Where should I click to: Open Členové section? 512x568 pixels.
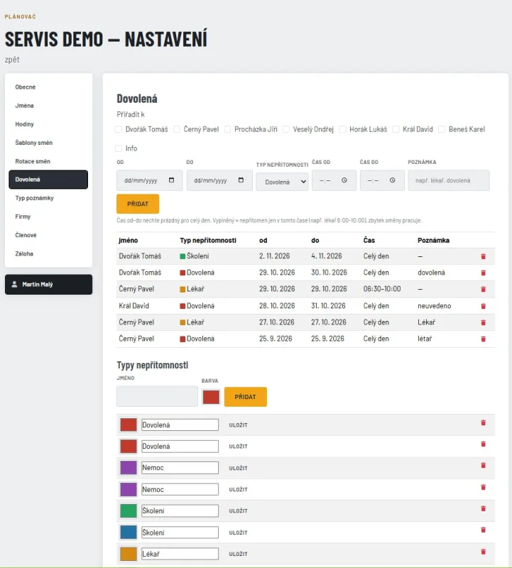48,235
